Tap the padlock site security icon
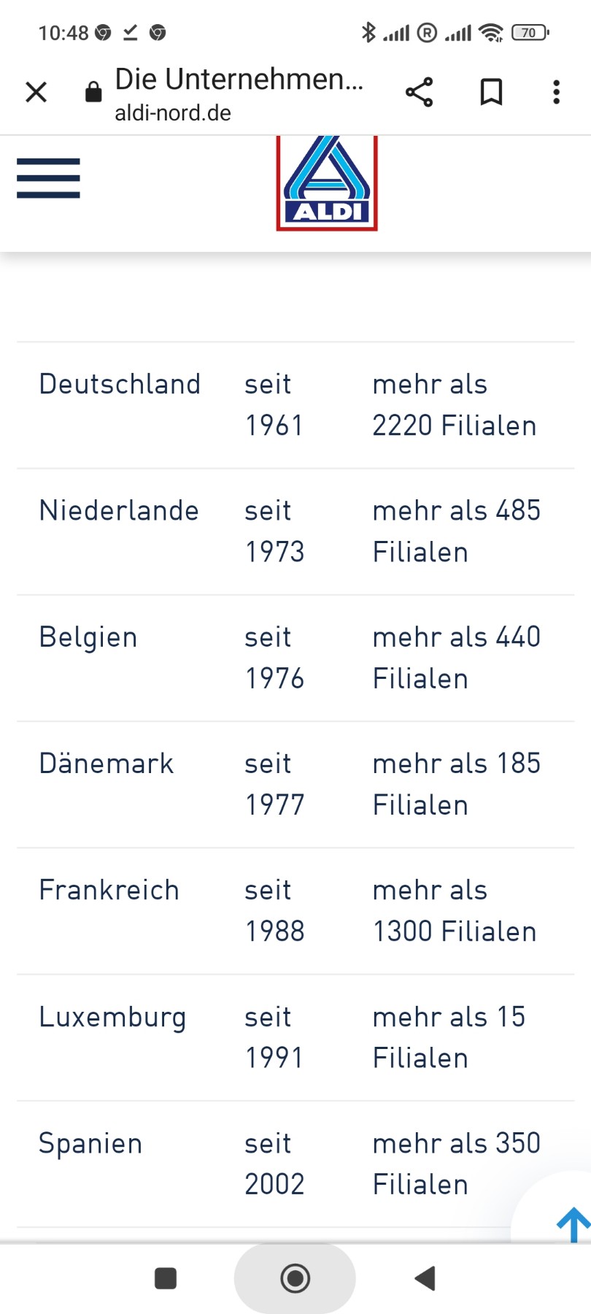Screen dimensions: 591x1314 93,92
